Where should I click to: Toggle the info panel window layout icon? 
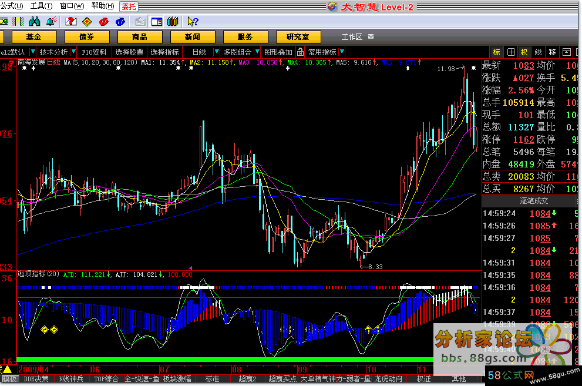coord(157,22)
